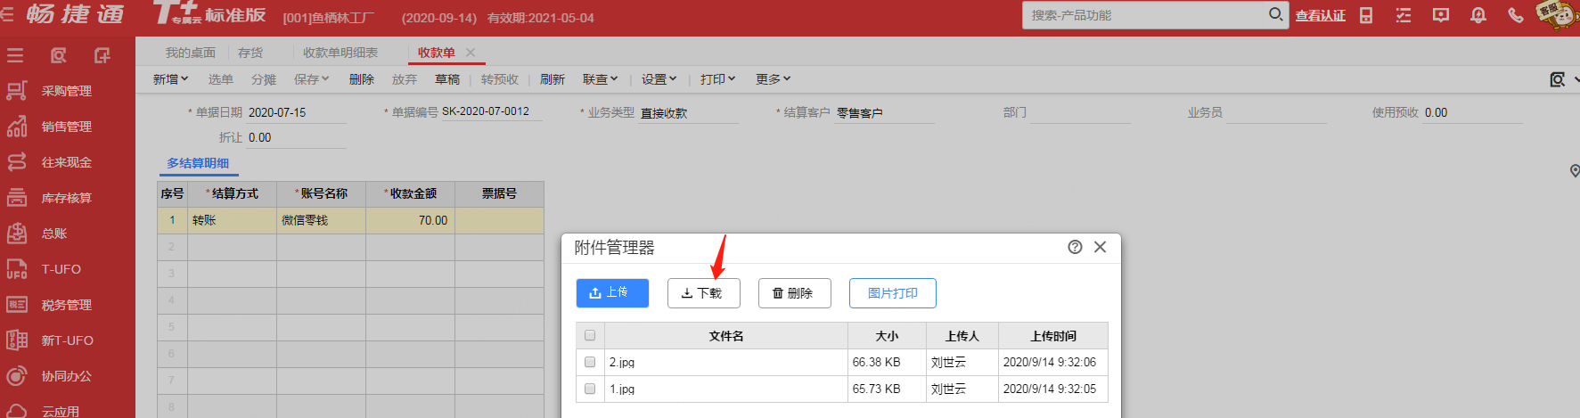Click 草稿 in the toolbar

[447, 79]
